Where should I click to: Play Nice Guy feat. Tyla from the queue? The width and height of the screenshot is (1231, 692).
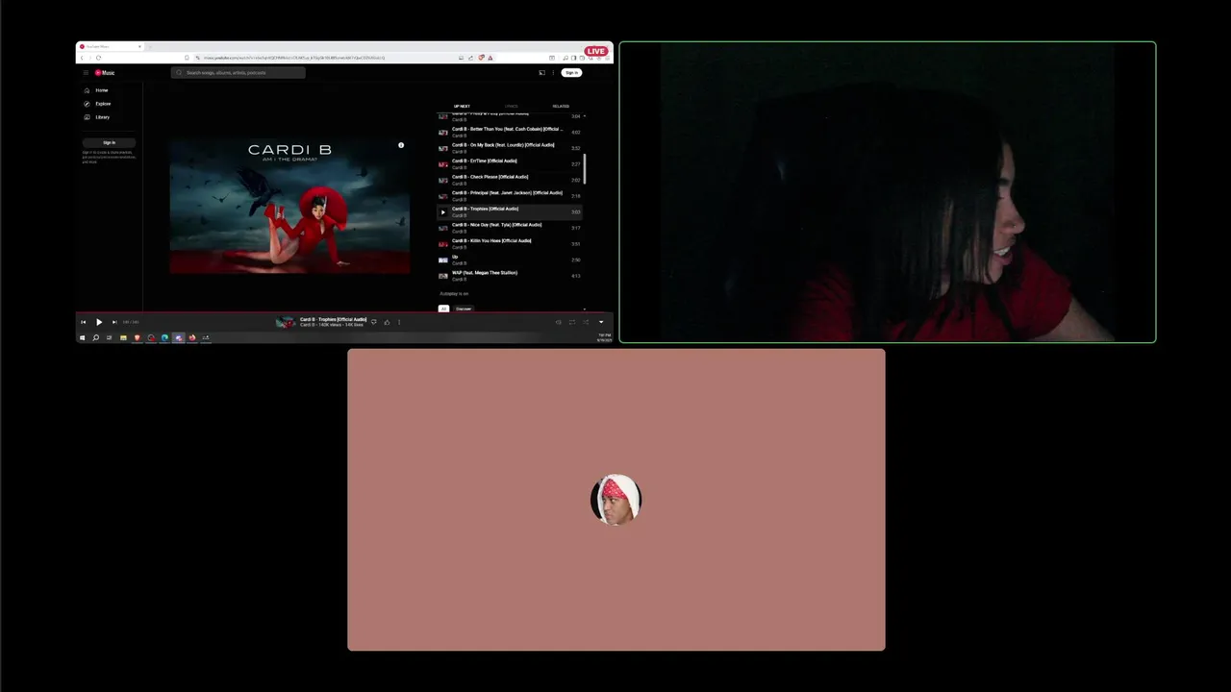pos(511,228)
